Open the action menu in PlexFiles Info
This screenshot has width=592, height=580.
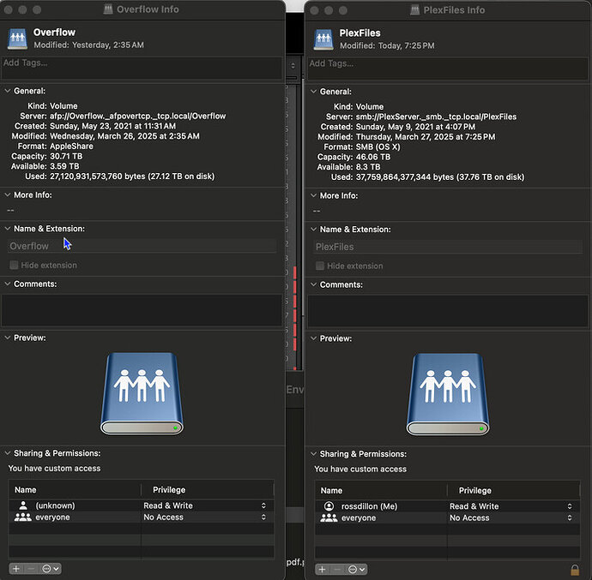[x=356, y=569]
